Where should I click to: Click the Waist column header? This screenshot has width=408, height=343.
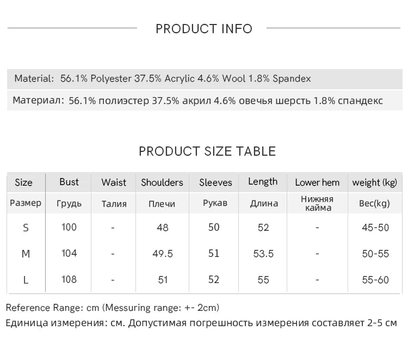[114, 182]
